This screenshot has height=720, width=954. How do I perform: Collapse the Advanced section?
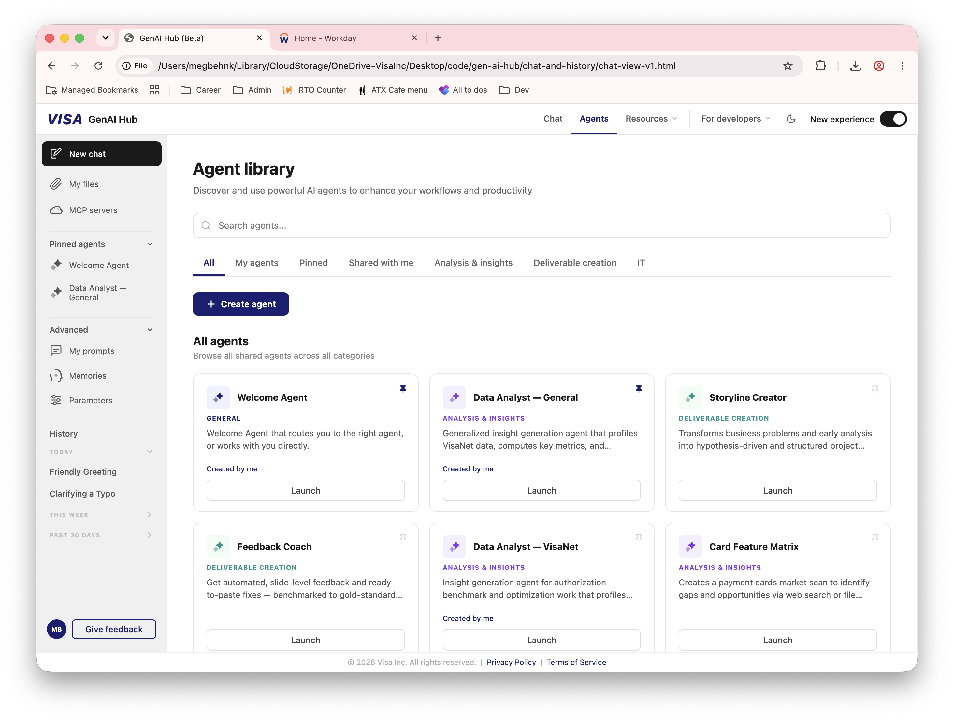pyautogui.click(x=150, y=329)
